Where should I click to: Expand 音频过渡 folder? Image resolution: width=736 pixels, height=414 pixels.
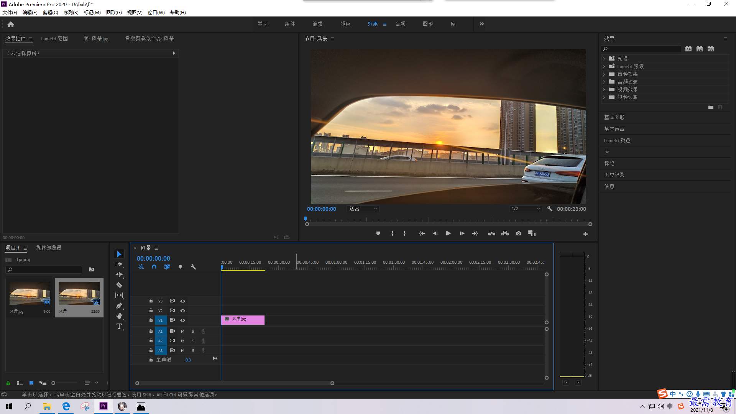tap(604, 82)
